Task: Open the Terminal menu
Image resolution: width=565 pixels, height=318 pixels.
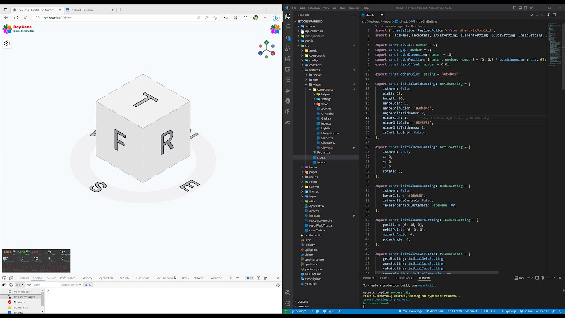Action: (354, 8)
